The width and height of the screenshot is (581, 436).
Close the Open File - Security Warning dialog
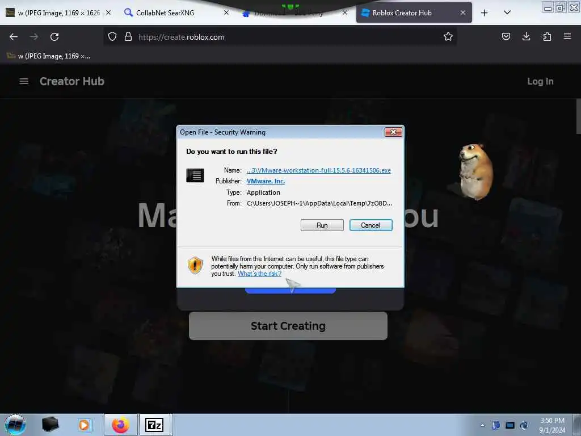tap(393, 132)
